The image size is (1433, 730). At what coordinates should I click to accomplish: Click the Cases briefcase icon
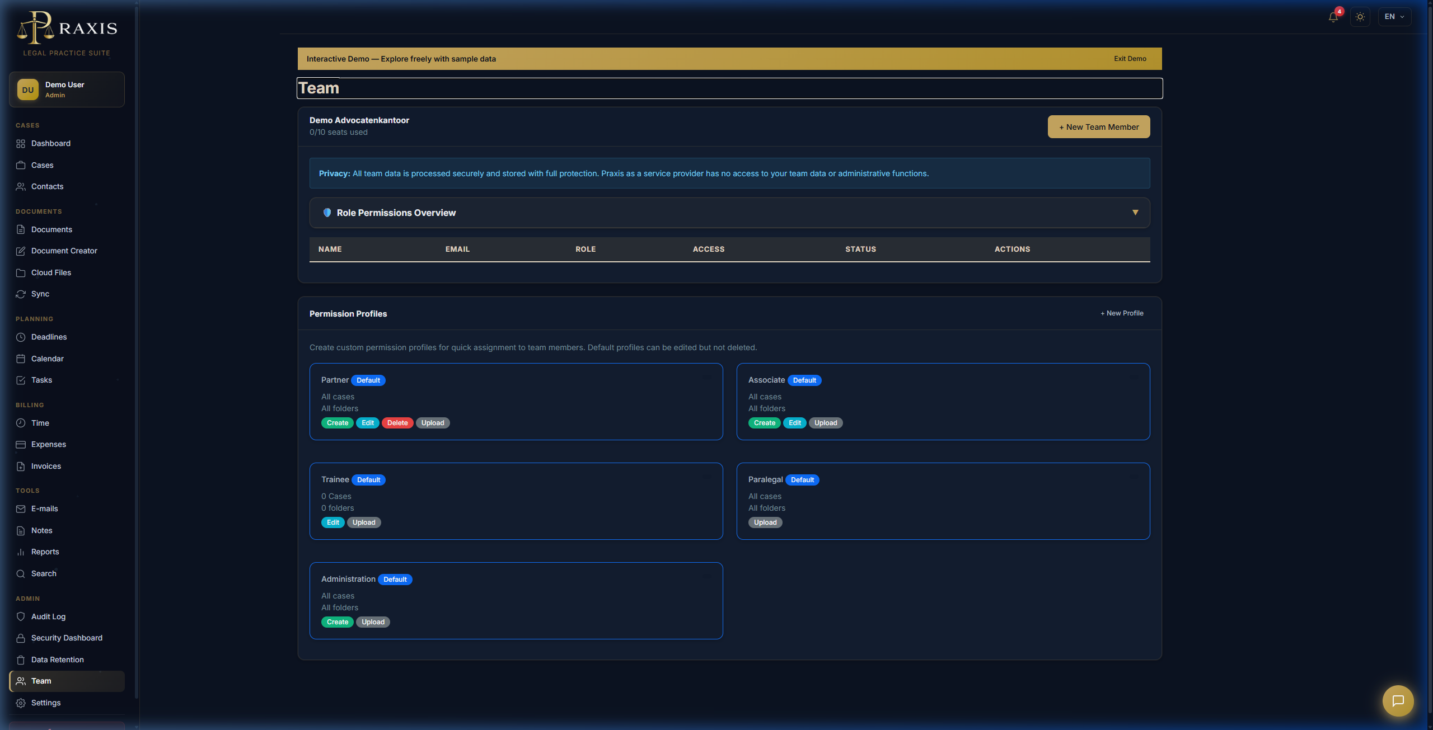coord(21,165)
